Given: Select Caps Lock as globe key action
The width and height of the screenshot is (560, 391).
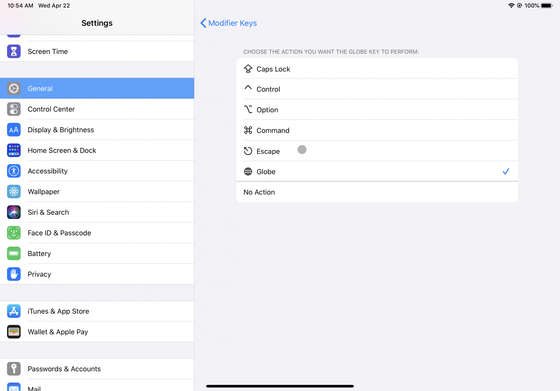Looking at the screenshot, I should 377,69.
